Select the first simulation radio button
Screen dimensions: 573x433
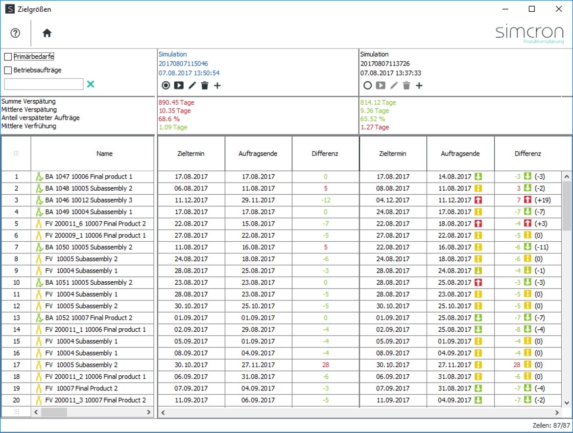166,86
